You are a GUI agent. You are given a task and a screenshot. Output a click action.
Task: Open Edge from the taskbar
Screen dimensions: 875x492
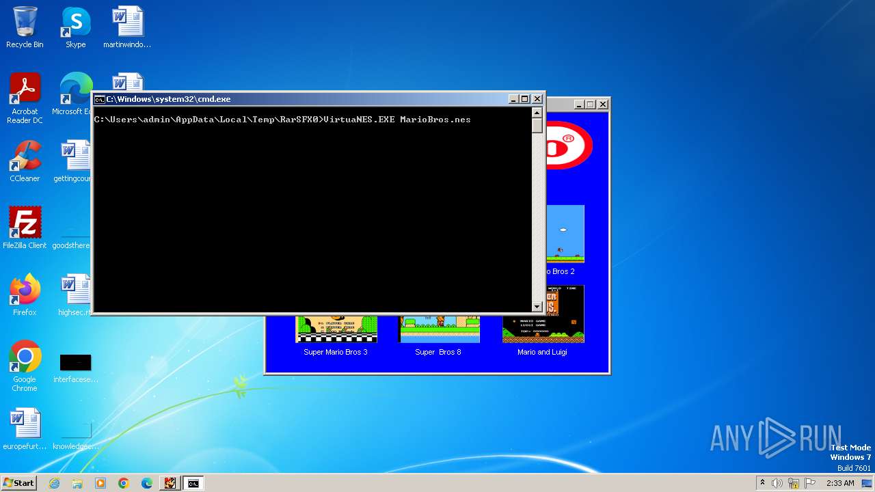[147, 483]
